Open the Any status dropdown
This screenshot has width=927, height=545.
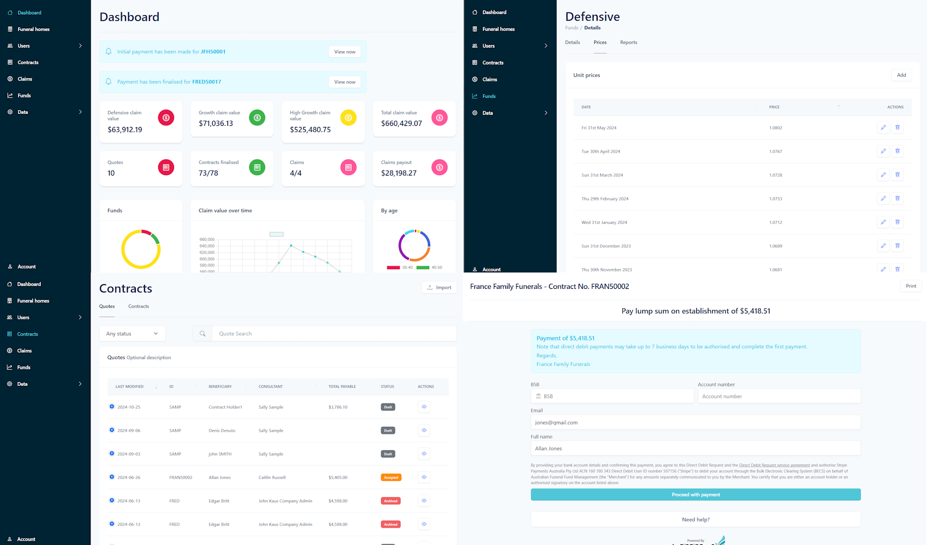(x=133, y=334)
